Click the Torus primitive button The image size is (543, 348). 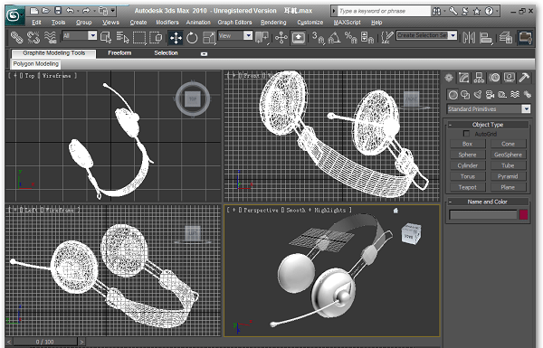pyautogui.click(x=468, y=176)
